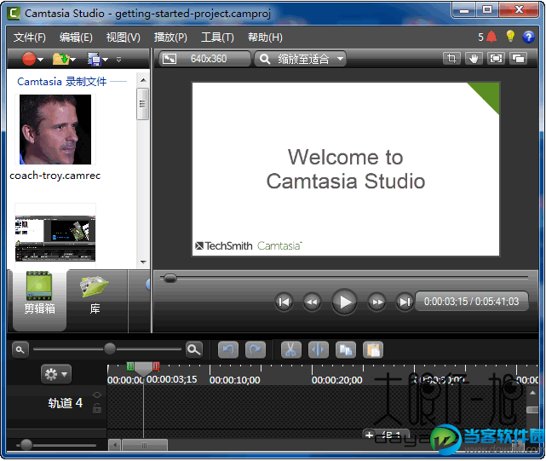Select the Pan hand tool
The image size is (546, 461).
click(474, 59)
